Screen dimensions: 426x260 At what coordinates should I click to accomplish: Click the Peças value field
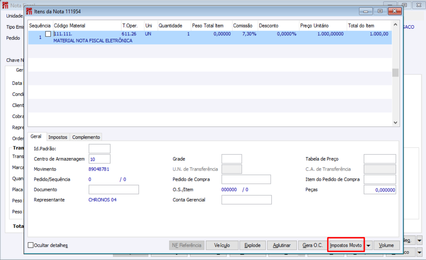380,190
